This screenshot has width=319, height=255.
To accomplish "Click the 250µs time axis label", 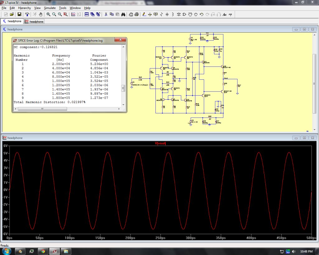I will (160, 238).
